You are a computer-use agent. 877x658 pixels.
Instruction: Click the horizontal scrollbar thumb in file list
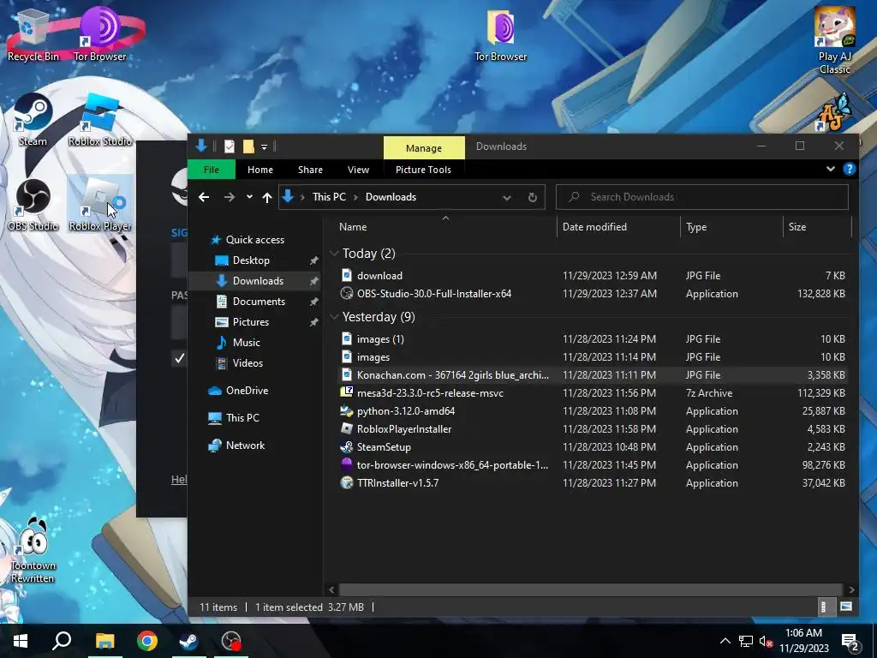pyautogui.click(x=591, y=589)
